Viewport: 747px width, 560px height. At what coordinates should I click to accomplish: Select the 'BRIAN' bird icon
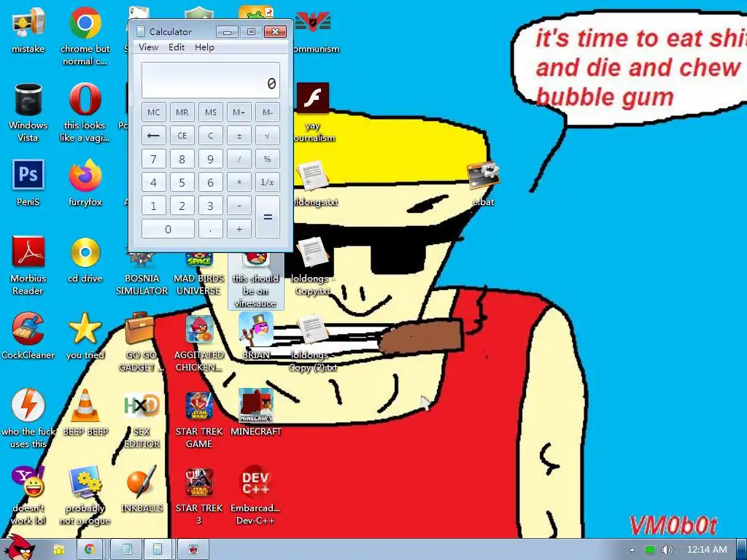(256, 336)
